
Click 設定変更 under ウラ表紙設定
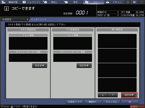pyautogui.click(x=84, y=66)
